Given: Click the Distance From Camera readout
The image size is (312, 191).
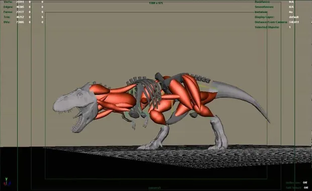Looking at the screenshot, I should click(x=294, y=22).
